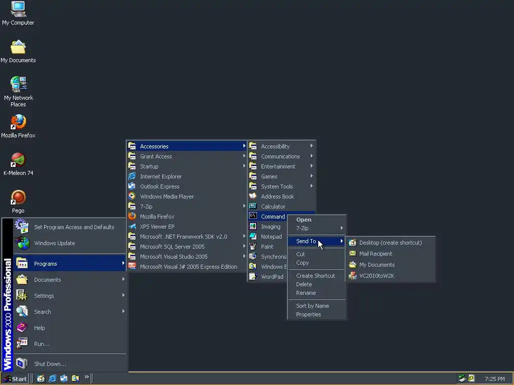This screenshot has width=514, height=385.
Task: Click network connection tray icon
Action: [x=462, y=378]
